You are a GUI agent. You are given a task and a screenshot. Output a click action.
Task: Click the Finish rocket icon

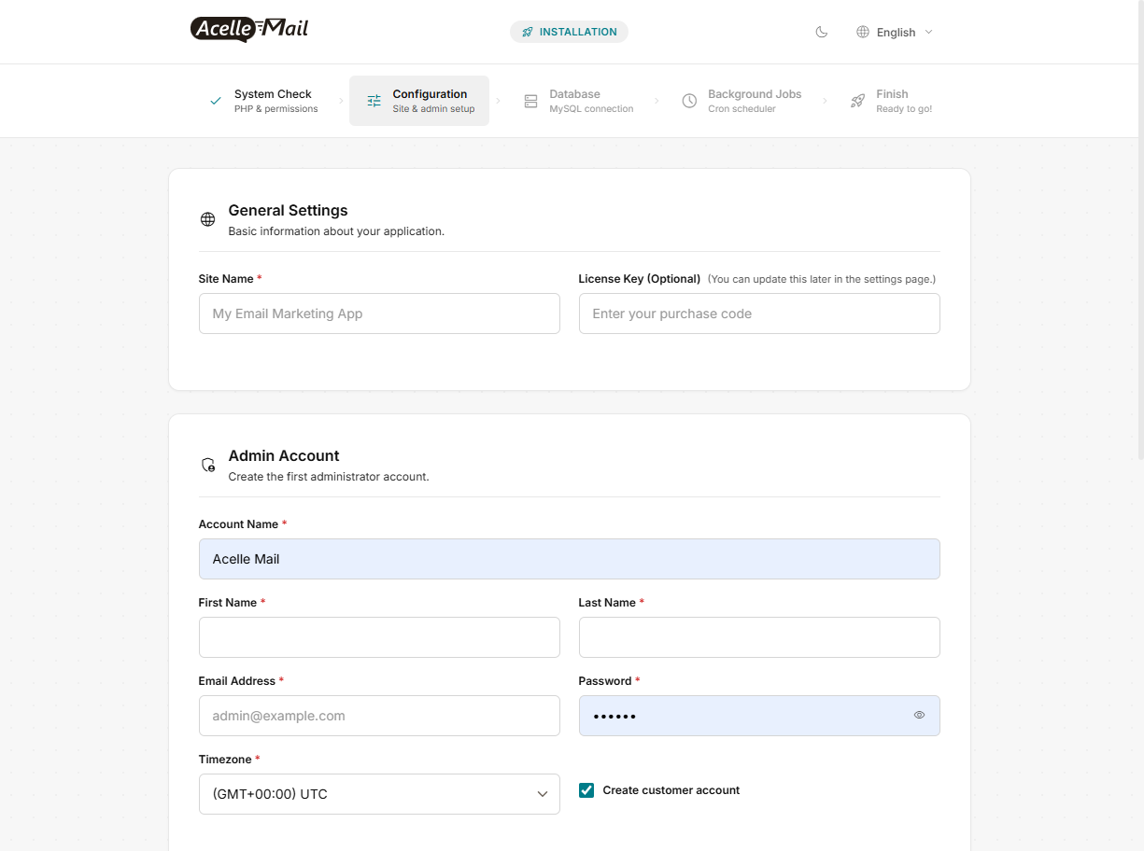(858, 101)
